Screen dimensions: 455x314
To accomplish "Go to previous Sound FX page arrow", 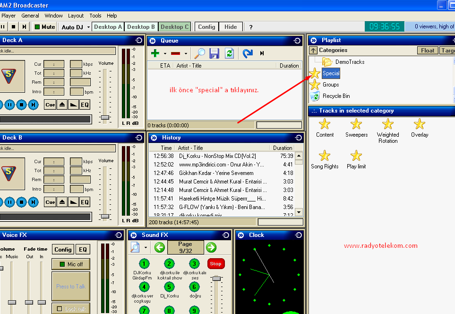I will pyautogui.click(x=159, y=247).
